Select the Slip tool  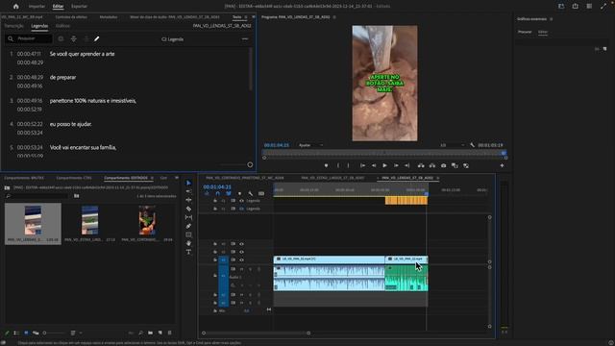click(x=188, y=217)
